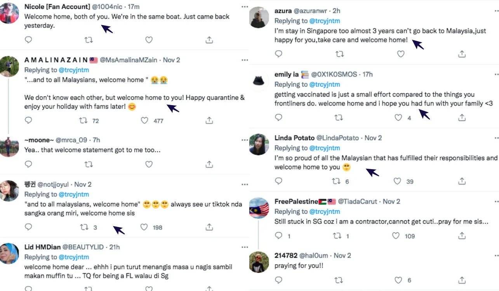Like emily ia's tweet
The height and width of the screenshot is (291, 499).
coord(398,117)
